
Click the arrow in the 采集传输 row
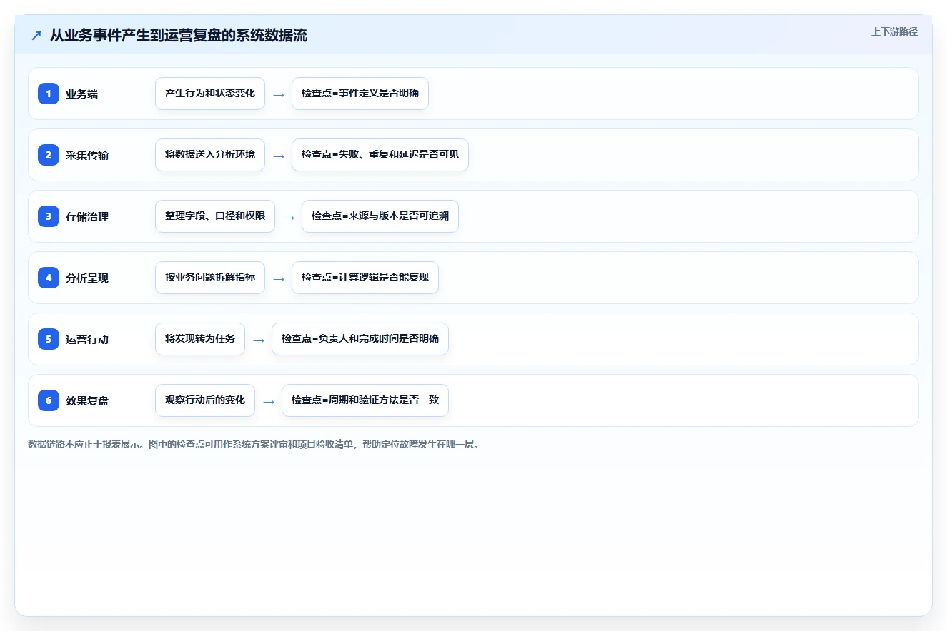tap(279, 156)
